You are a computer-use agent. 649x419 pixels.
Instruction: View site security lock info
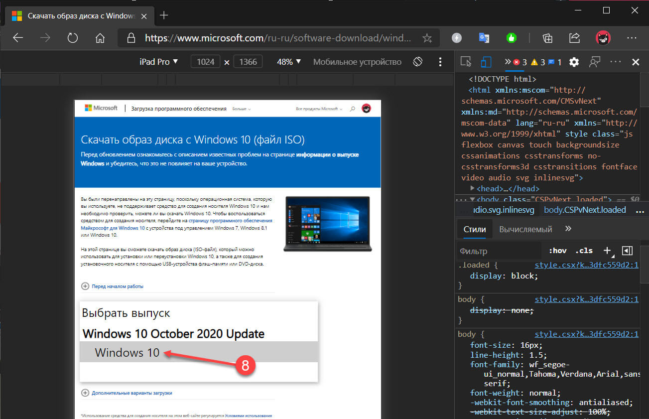pyautogui.click(x=131, y=38)
